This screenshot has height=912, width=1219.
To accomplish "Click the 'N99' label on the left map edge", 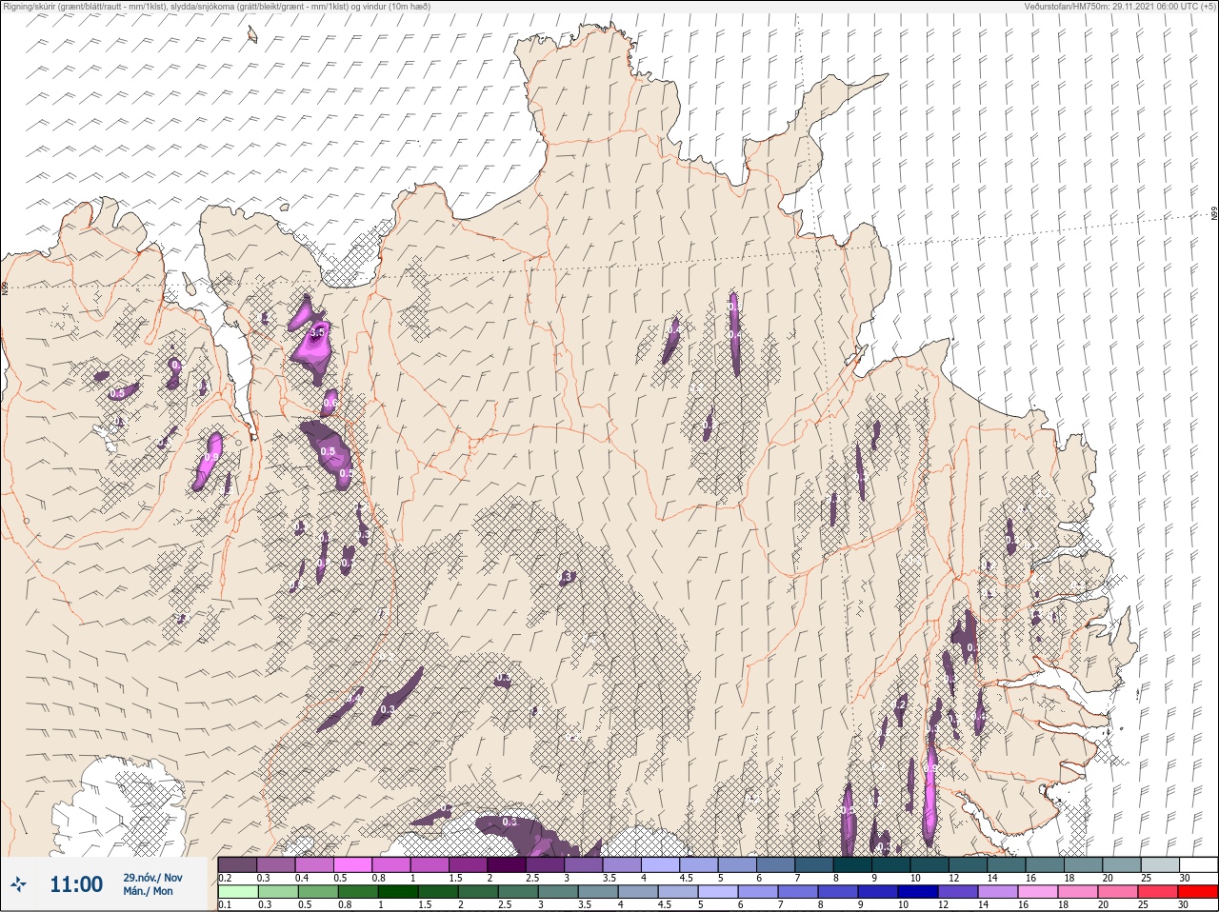I will point(5,287).
